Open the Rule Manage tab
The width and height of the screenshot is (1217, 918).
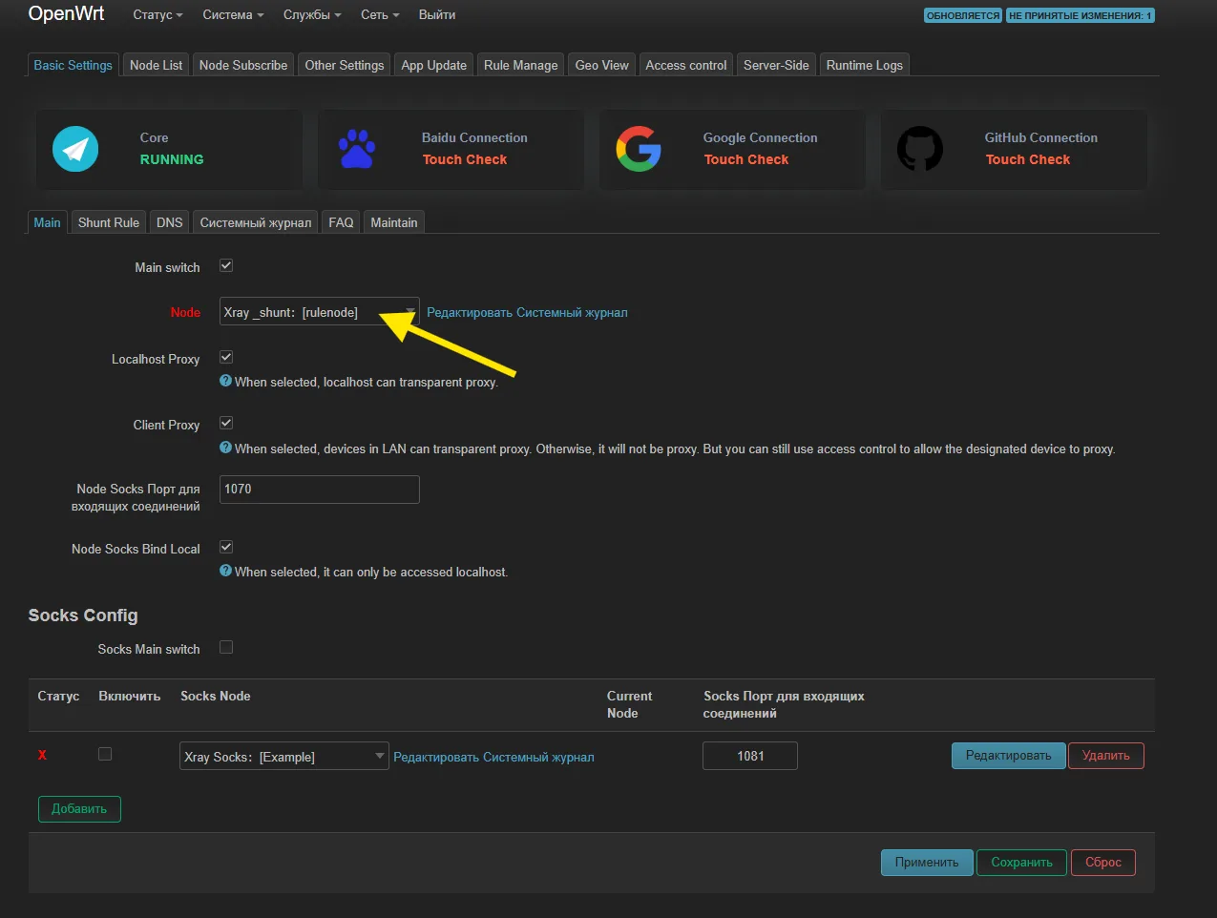[520, 65]
